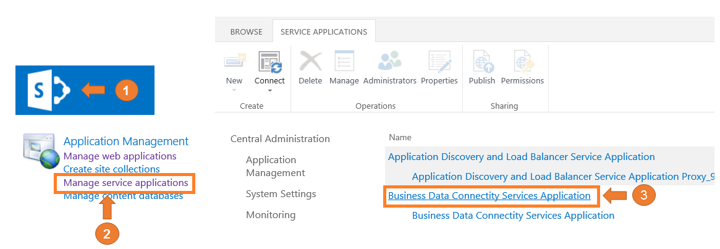Select the SERVICE APPLICATIONS tab
Image resolution: width=720 pixels, height=249 pixels.
[x=323, y=32]
